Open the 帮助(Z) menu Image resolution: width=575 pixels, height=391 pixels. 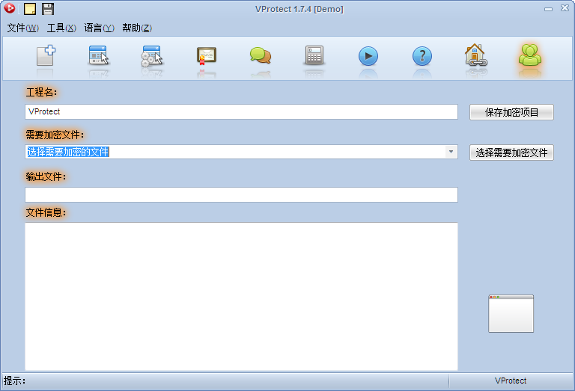coord(137,28)
